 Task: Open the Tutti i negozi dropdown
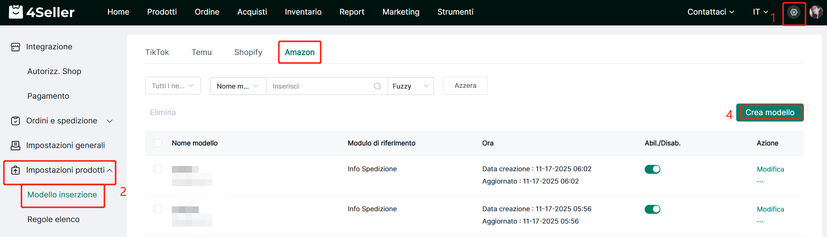coord(173,86)
